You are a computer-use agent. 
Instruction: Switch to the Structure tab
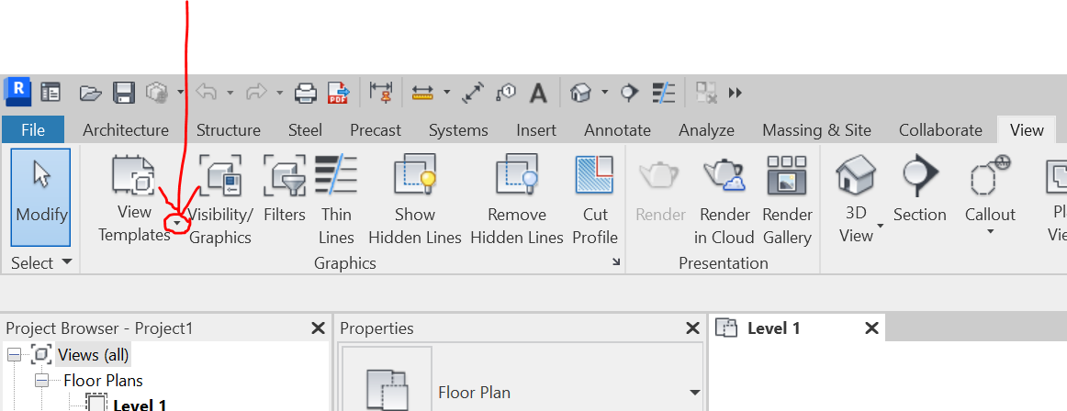coord(229,129)
